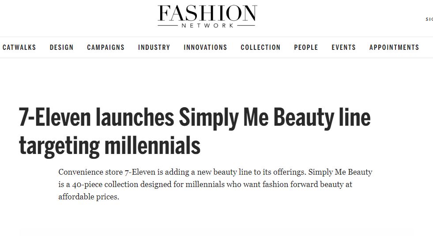Screen dimensions: 433x236
Task: Select Industry in the navigation bar
Action: [x=154, y=47]
